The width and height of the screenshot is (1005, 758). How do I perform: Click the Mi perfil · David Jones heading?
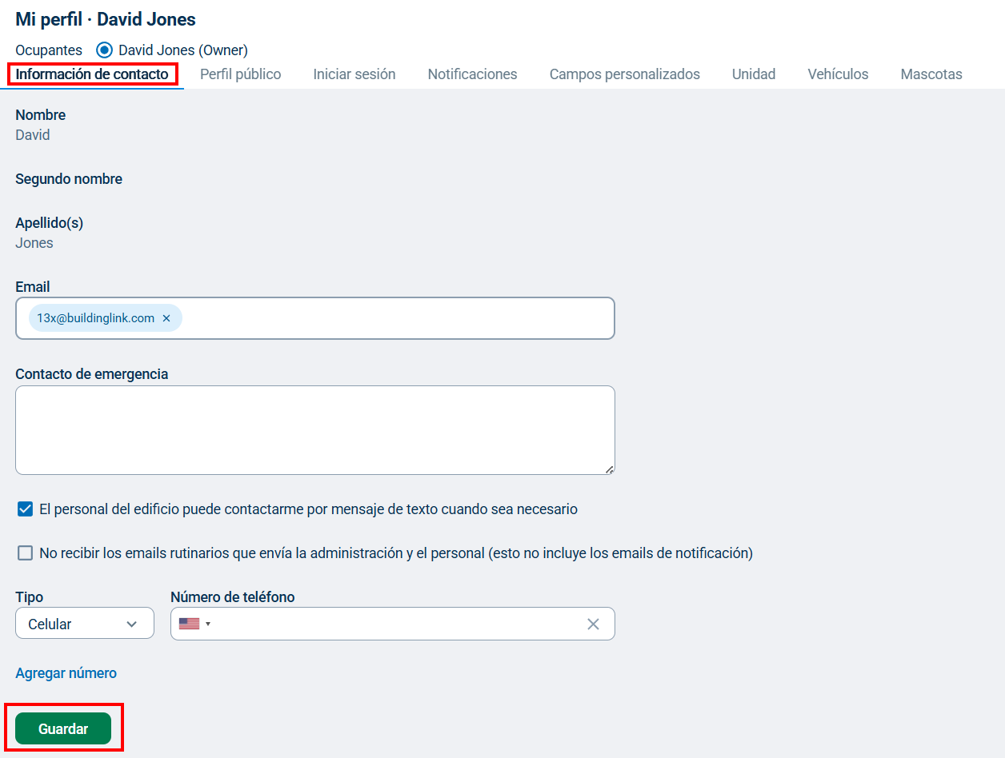point(106,19)
